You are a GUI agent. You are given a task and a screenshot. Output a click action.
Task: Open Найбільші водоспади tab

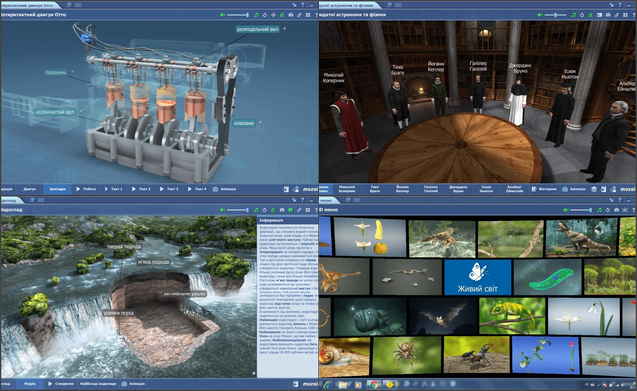pyautogui.click(x=98, y=384)
